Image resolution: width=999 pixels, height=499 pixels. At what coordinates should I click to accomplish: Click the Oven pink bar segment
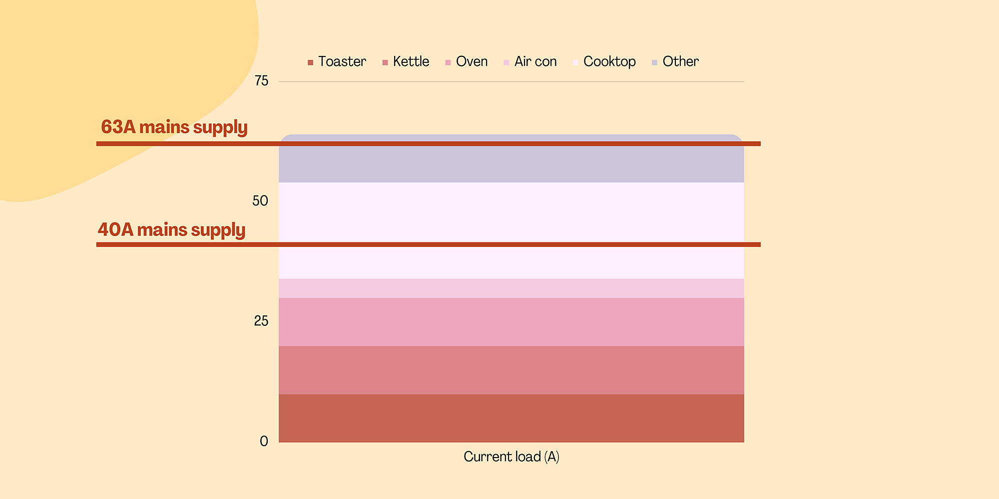511,322
